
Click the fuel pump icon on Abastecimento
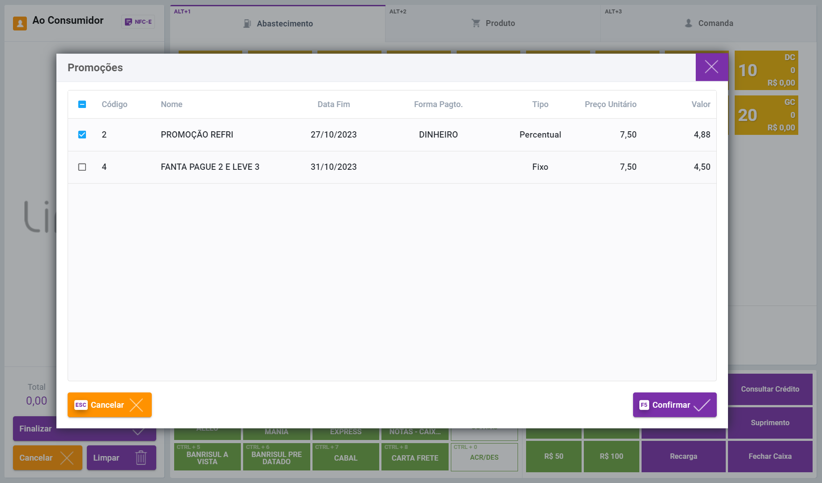[x=247, y=23]
